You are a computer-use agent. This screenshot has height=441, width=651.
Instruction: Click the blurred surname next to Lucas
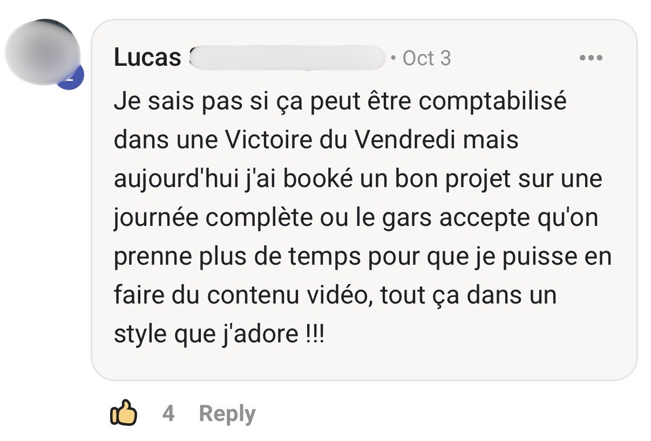pyautogui.click(x=288, y=58)
